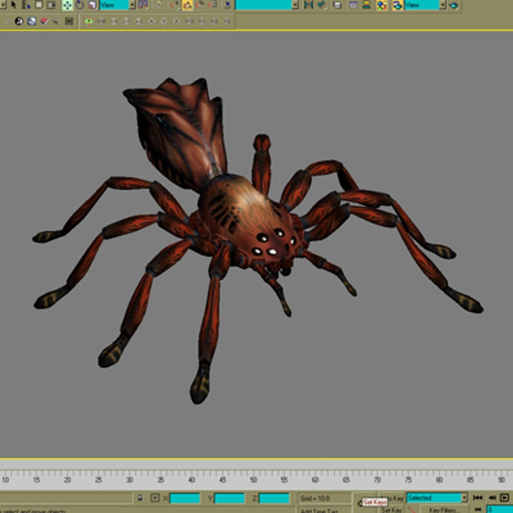Select the Select Object arrow tool
Image resolution: width=513 pixels, height=513 pixels.
point(13,5)
